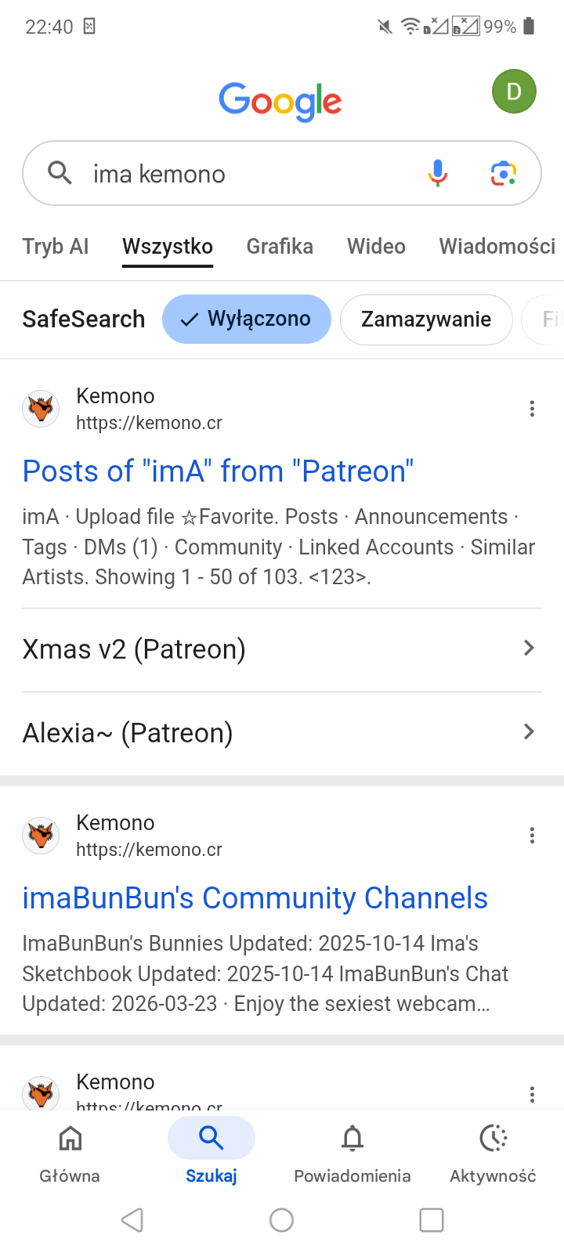The image size is (564, 1253).
Task: Open Google Lens camera search
Action: click(x=504, y=173)
